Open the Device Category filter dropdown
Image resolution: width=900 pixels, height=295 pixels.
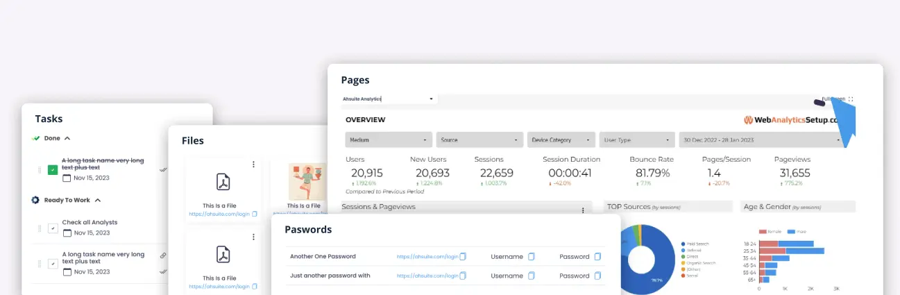click(x=561, y=140)
